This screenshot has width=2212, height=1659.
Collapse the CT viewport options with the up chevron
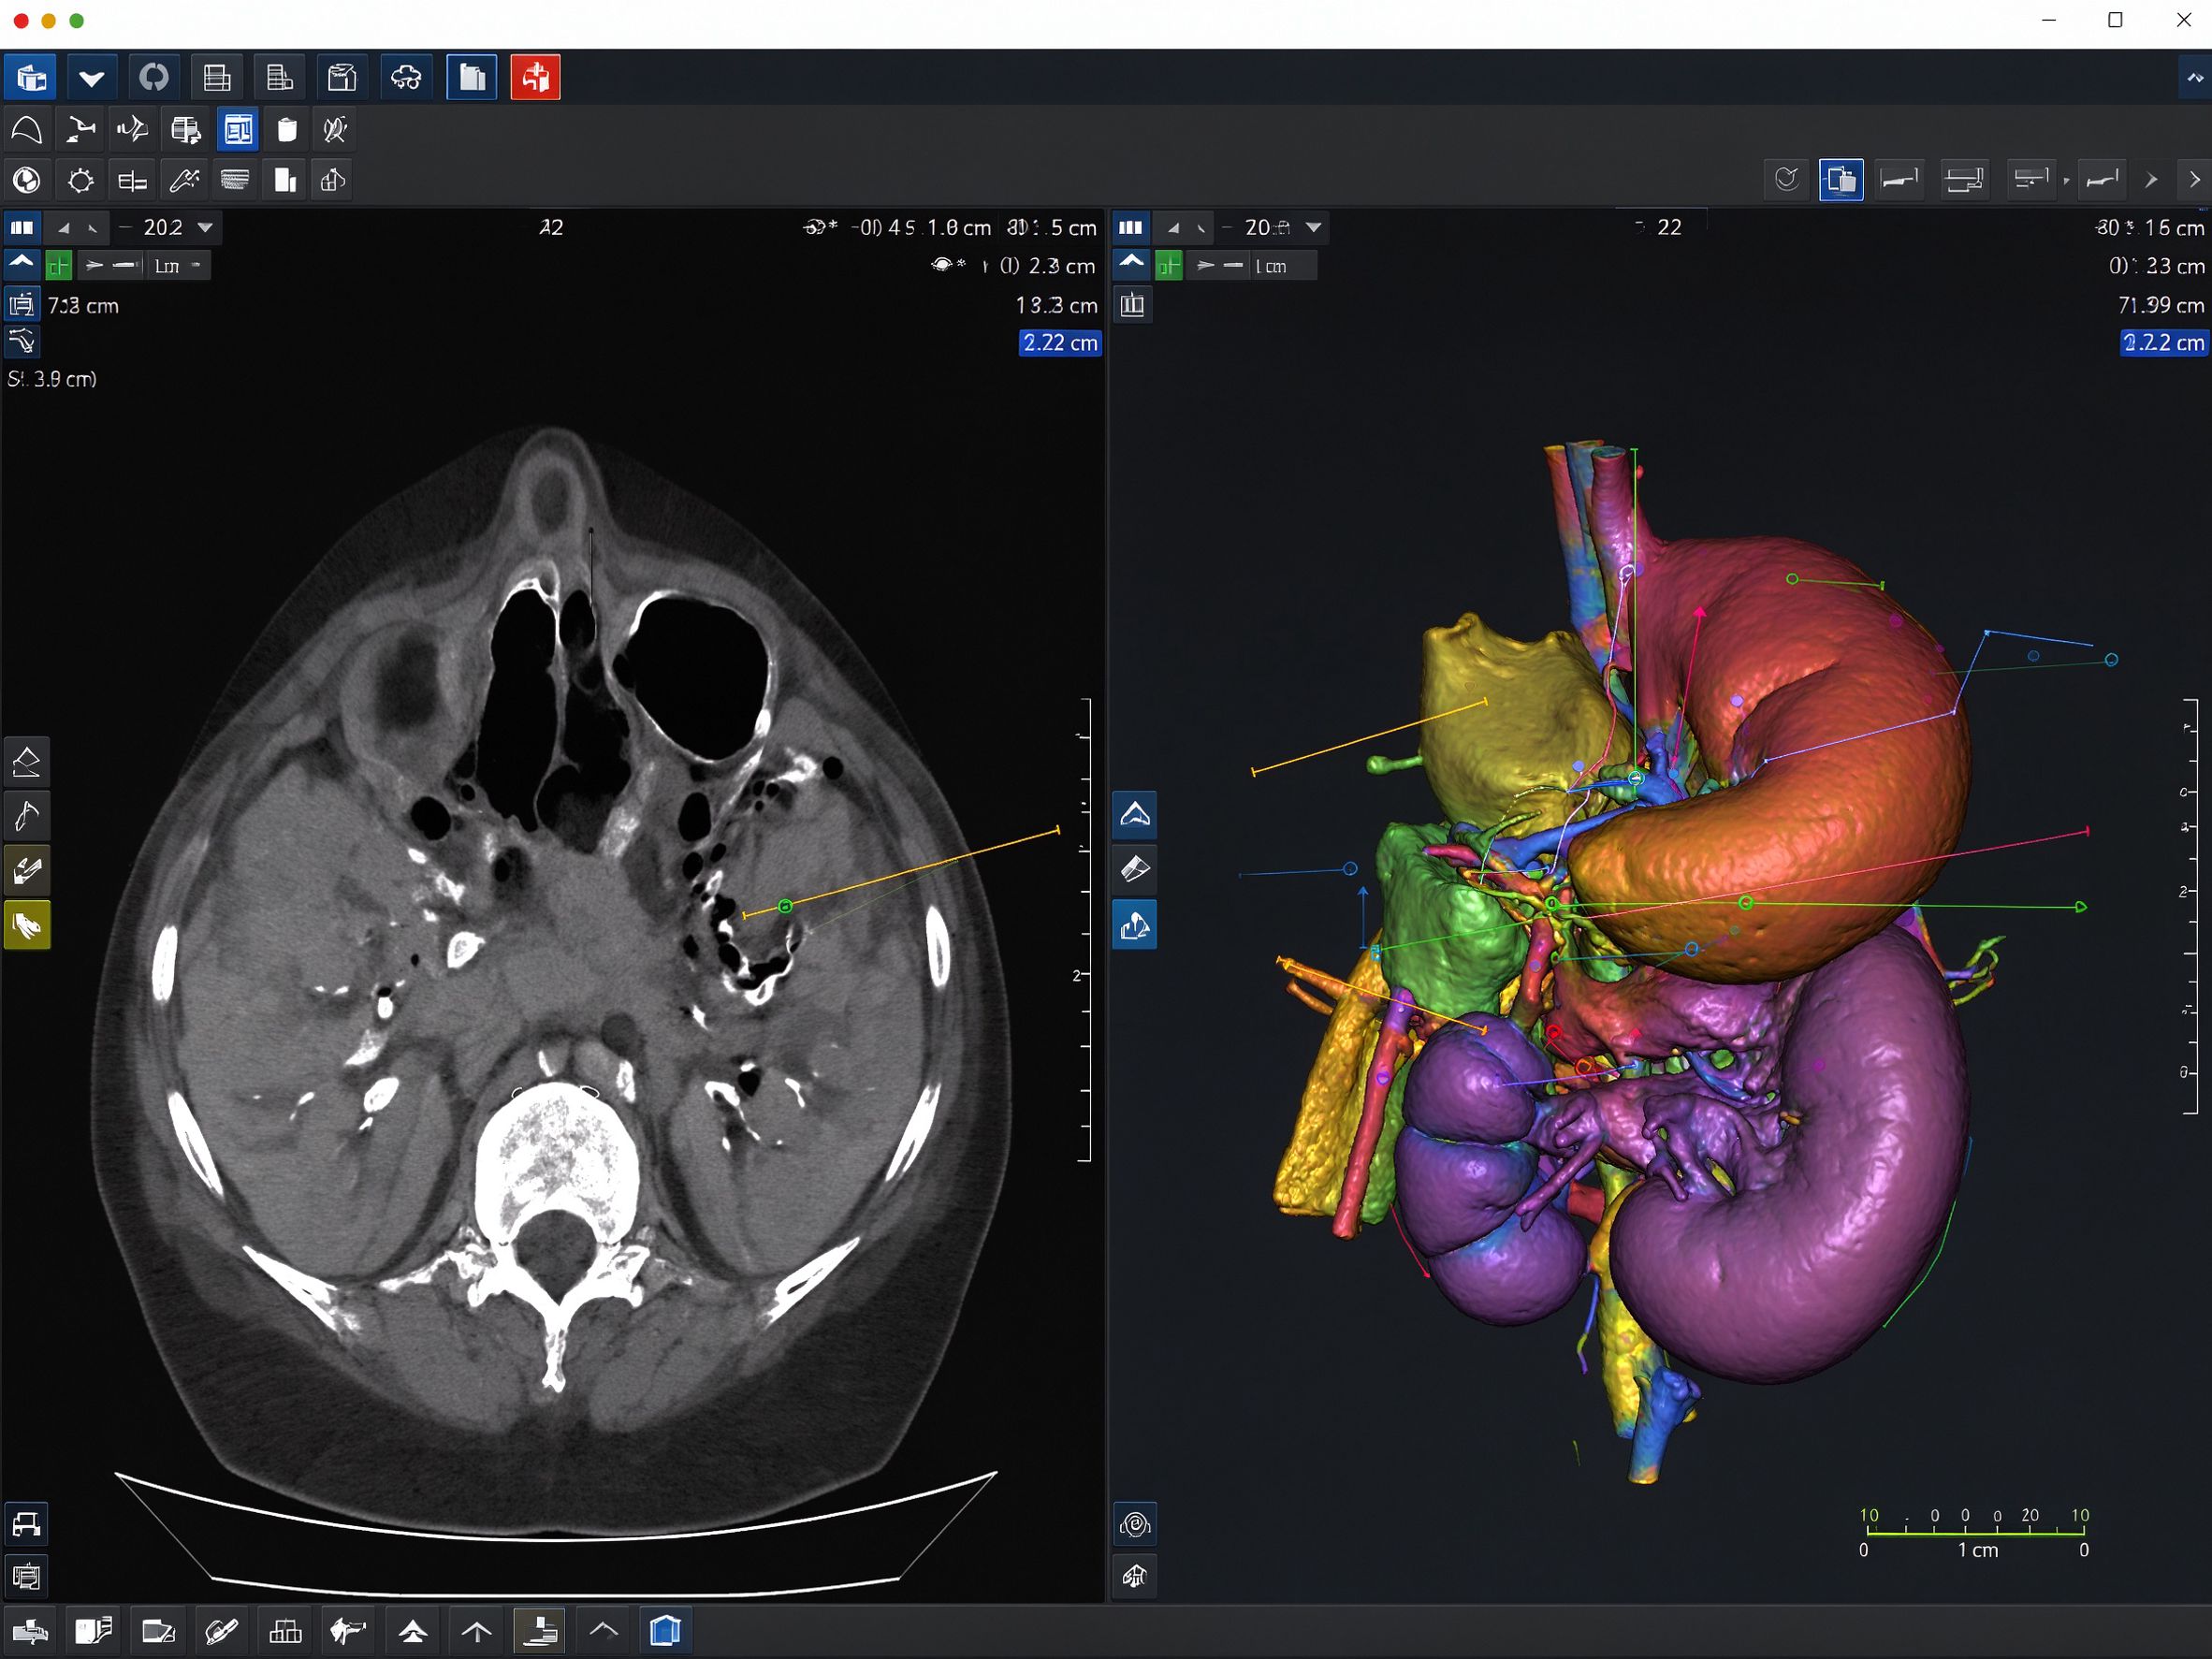(x=21, y=263)
